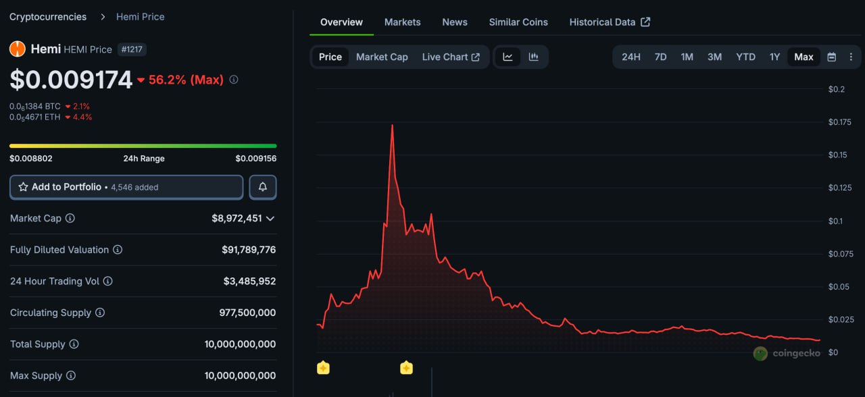
Task: Click Total Supply info icon
Action: 74,344
